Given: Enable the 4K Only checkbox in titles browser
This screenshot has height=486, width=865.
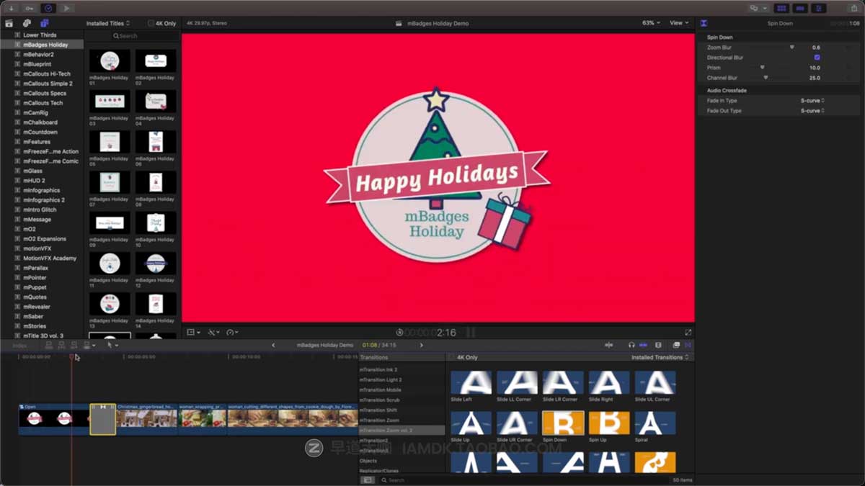Looking at the screenshot, I should [151, 23].
